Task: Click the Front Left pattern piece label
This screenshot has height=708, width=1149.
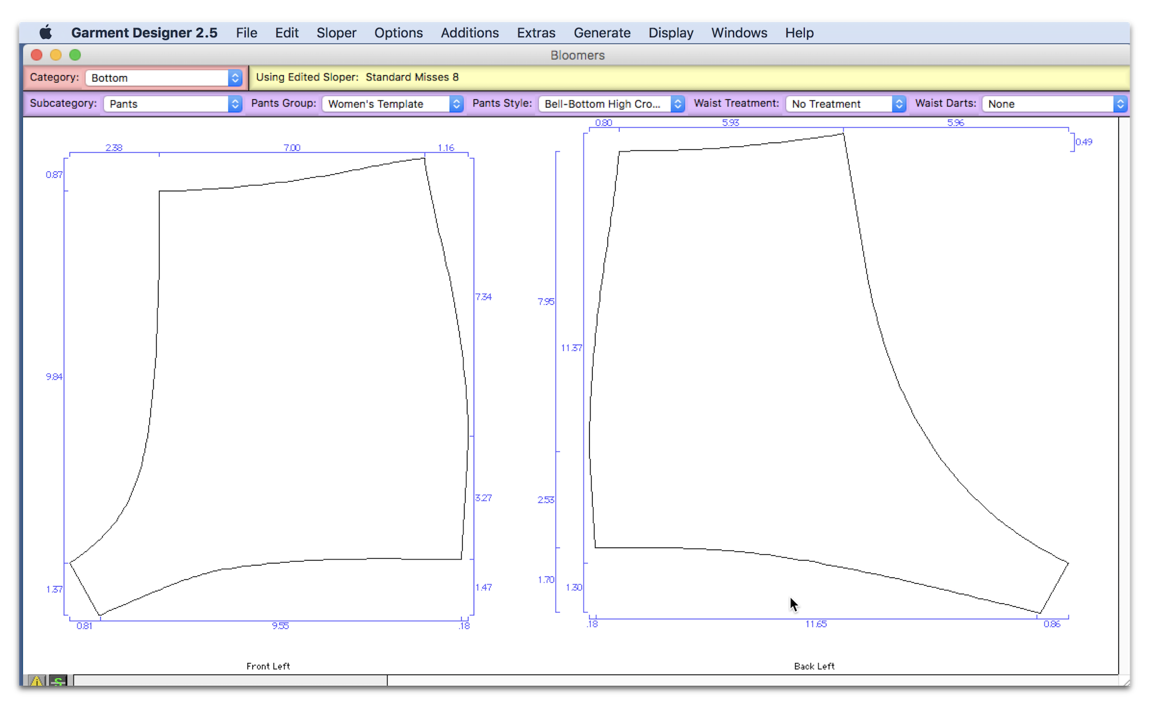Action: click(x=268, y=665)
